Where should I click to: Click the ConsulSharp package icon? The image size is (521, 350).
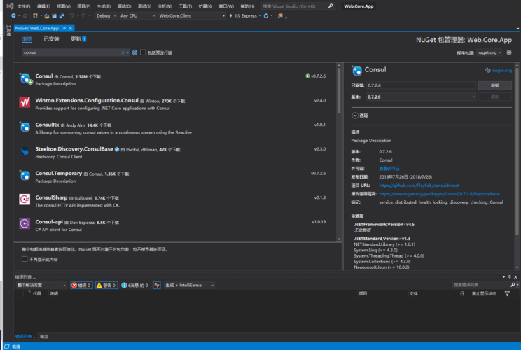25,199
